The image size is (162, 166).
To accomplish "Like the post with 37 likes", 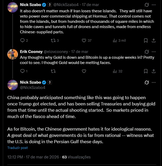I will click(84, 40).
